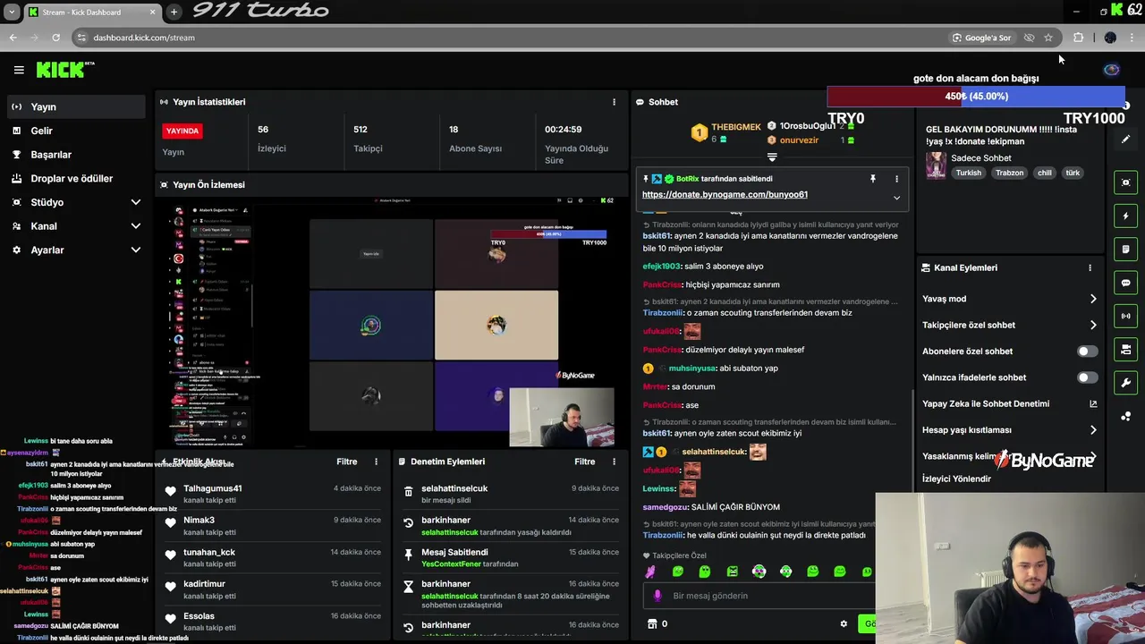The width and height of the screenshot is (1145, 644).
Task: Click the profile avatar at top right of dashboard
Action: [x=1111, y=70]
